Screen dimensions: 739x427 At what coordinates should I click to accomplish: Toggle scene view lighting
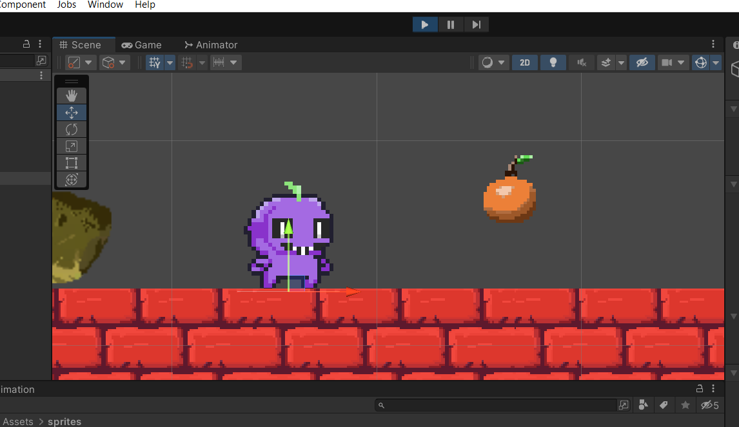pyautogui.click(x=553, y=62)
